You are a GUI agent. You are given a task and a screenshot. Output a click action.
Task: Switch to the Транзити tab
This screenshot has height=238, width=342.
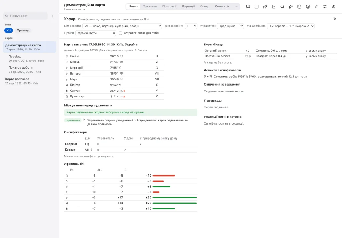[150, 6]
